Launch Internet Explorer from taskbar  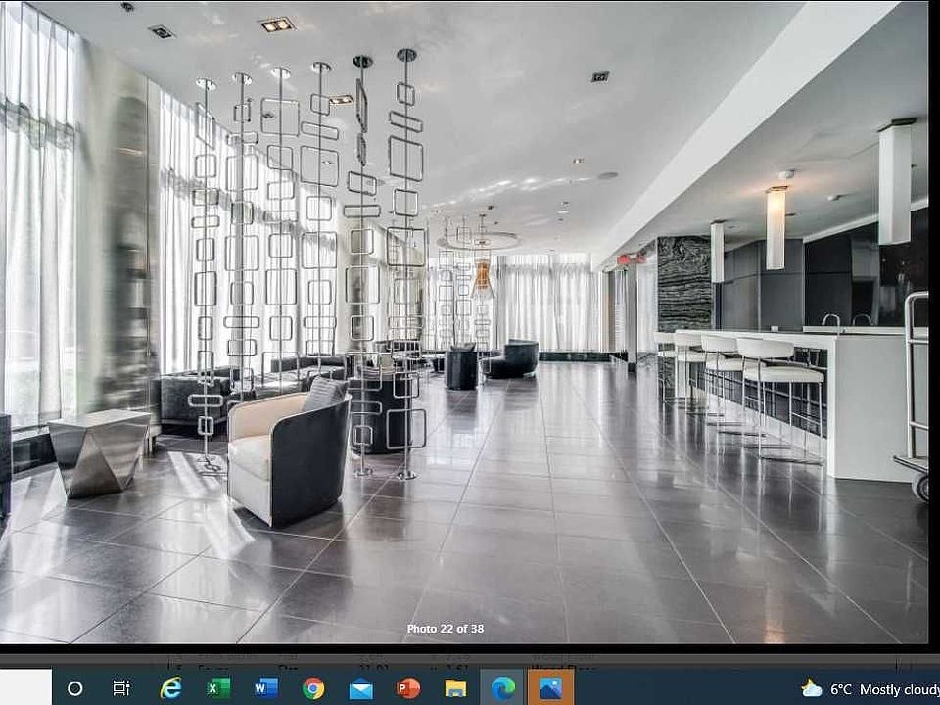(x=170, y=688)
